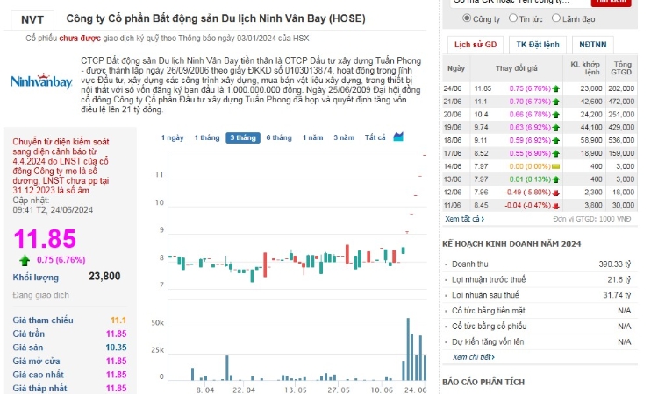Click the area chart type icon
The width and height of the screenshot is (658, 394).
[398, 137]
